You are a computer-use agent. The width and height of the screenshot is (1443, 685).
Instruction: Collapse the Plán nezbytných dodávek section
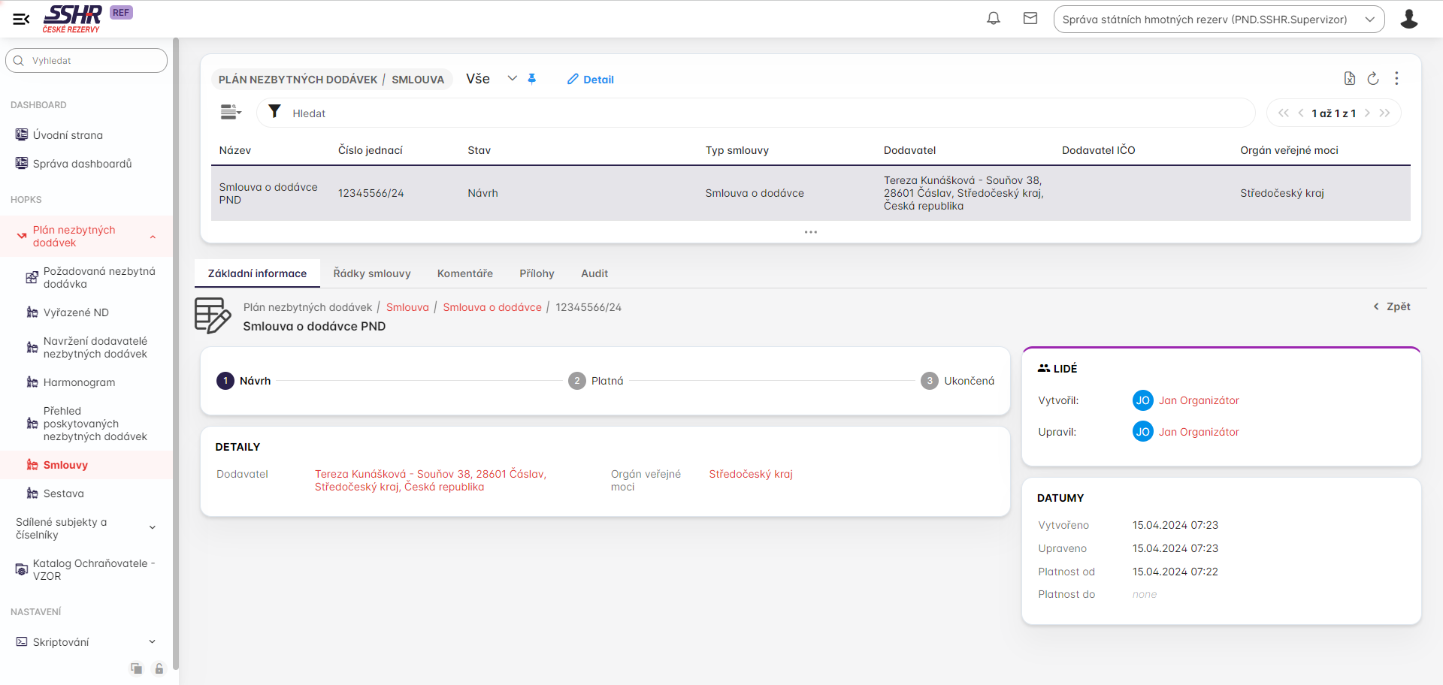pos(153,237)
